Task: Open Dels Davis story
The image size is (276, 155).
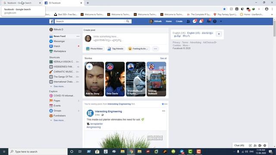Action: (x=115, y=79)
